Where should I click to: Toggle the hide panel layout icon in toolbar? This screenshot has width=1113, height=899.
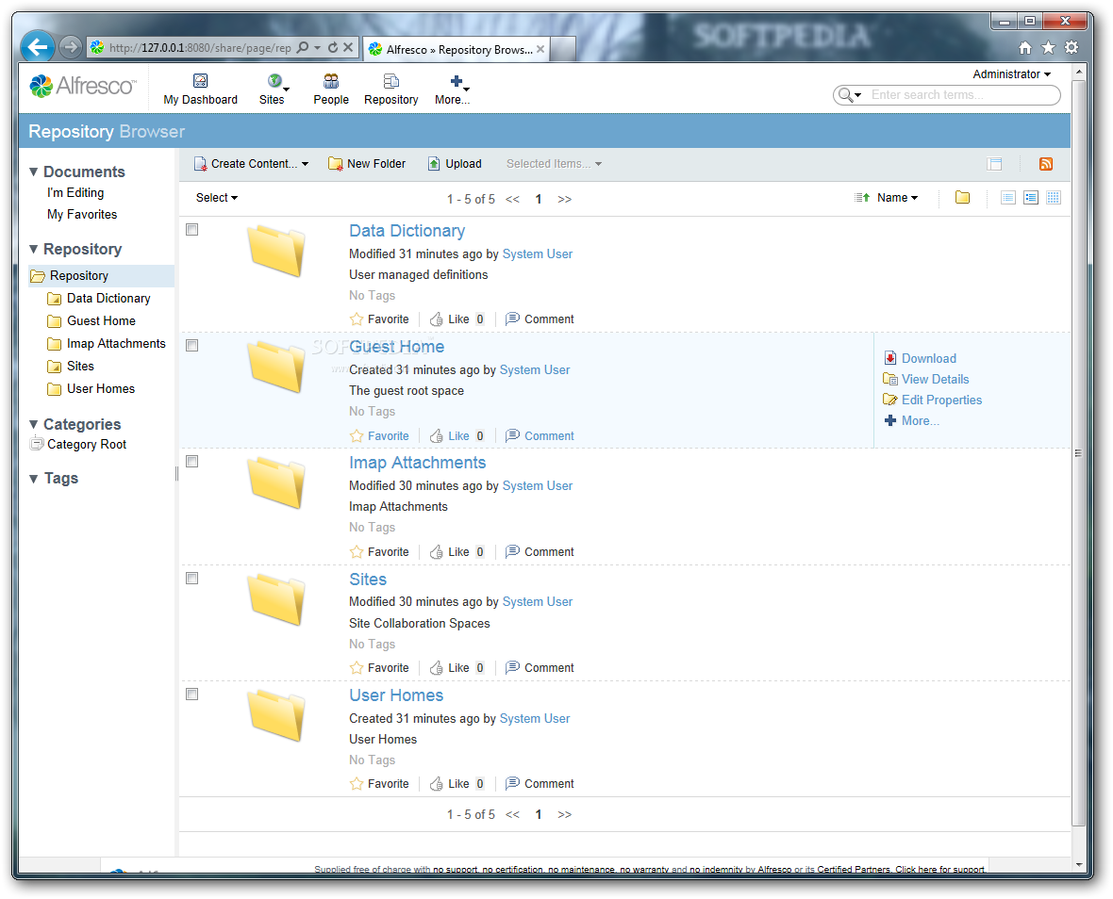tap(994, 164)
